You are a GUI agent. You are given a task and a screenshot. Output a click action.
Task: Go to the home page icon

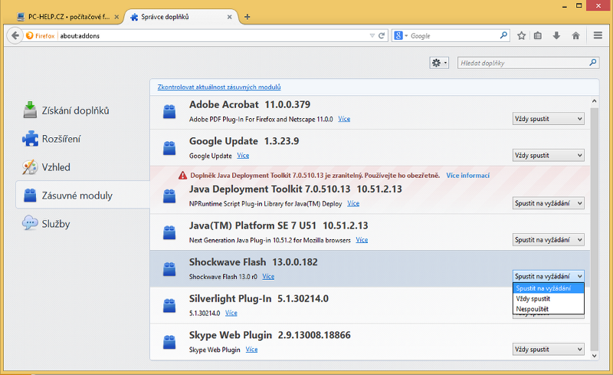point(575,35)
